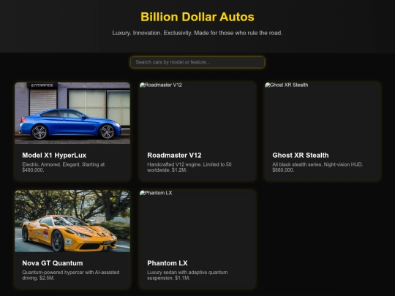Select the Model X1 HyperLux title

pos(54,155)
